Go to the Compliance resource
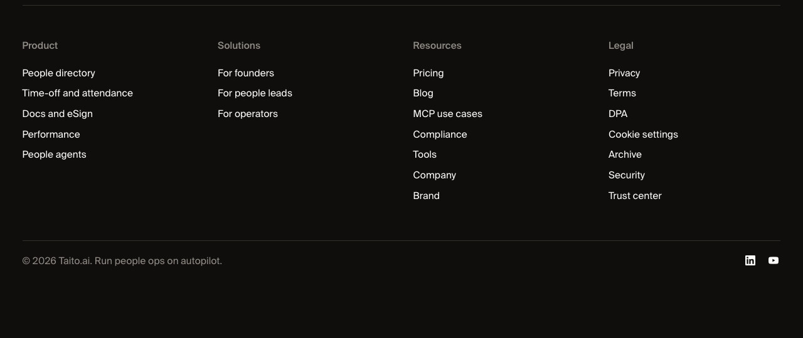This screenshot has height=338, width=803. (440, 135)
